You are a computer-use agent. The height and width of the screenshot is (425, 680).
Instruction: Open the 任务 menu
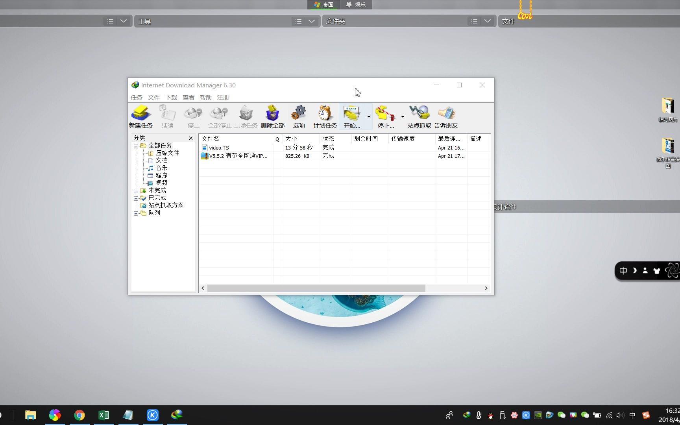(x=137, y=97)
